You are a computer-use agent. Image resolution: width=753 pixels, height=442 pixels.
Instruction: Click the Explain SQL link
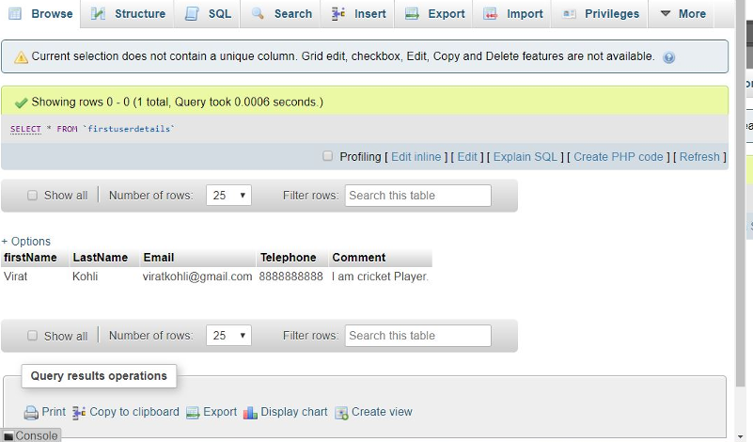coord(526,157)
